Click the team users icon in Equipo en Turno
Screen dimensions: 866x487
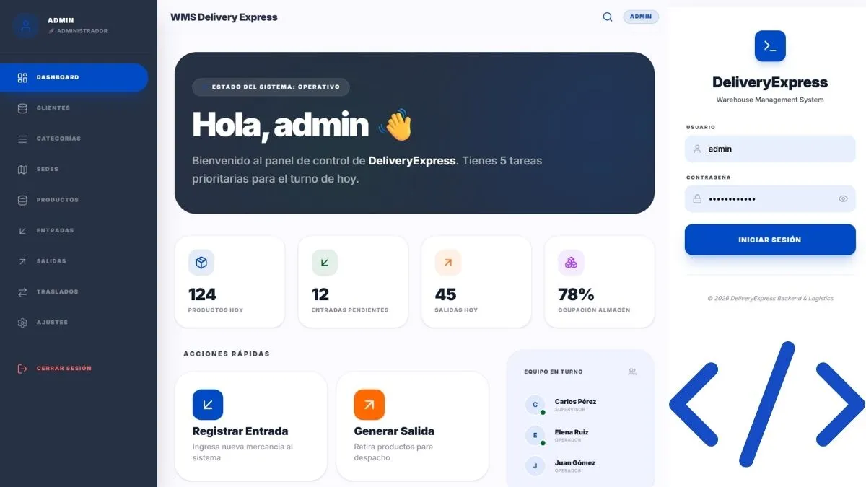point(632,372)
